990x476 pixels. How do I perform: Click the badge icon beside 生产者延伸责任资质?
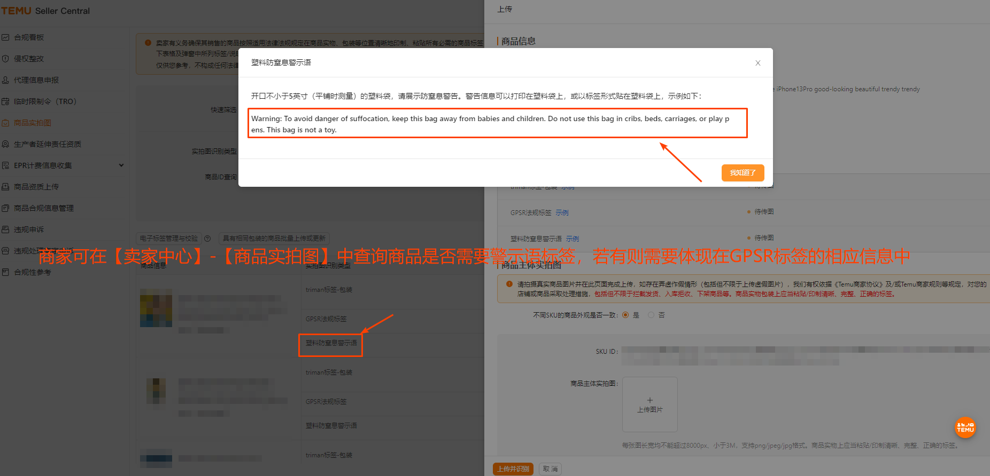coord(5,144)
